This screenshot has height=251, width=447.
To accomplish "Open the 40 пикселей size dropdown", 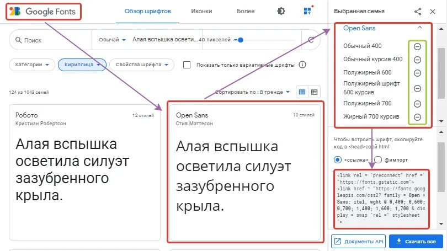I will [x=214, y=40].
